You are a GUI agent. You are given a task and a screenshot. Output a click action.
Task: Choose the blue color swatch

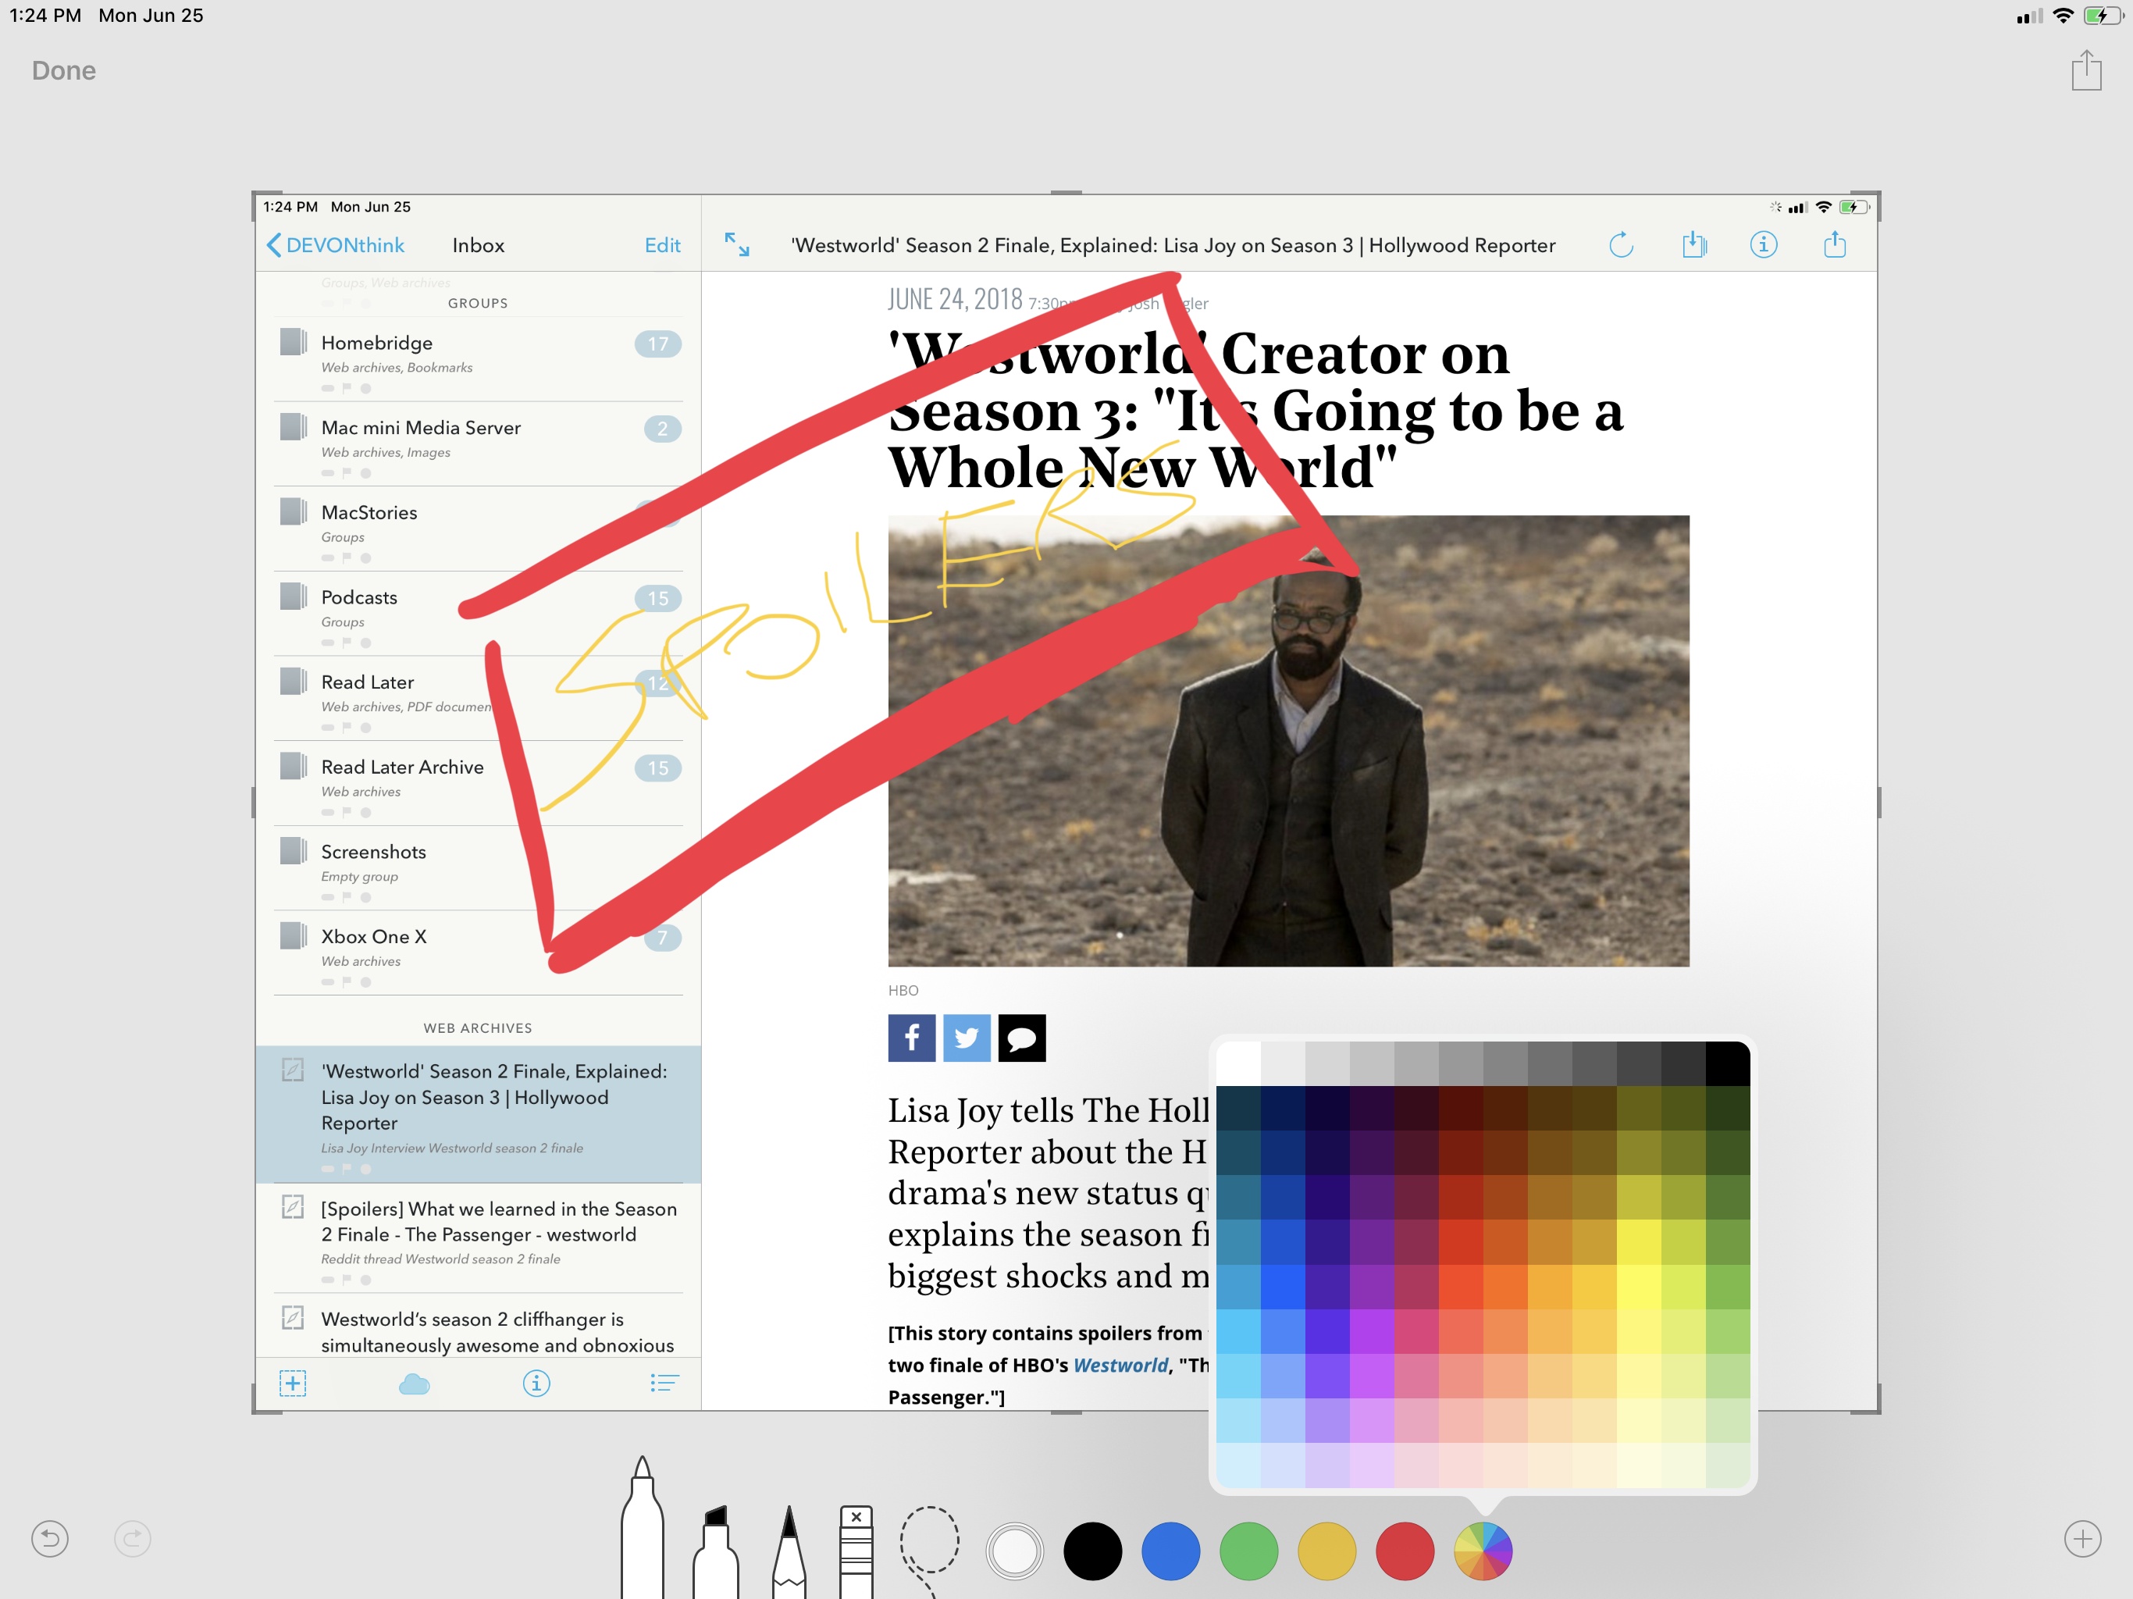point(1170,1551)
